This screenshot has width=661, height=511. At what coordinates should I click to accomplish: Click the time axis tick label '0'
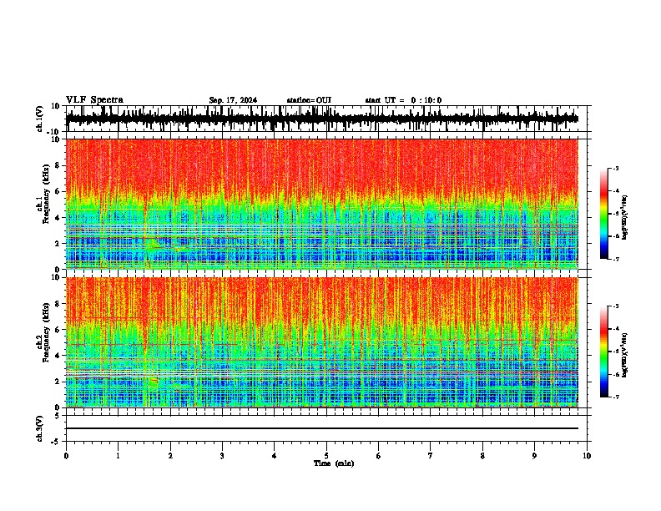click(x=66, y=456)
